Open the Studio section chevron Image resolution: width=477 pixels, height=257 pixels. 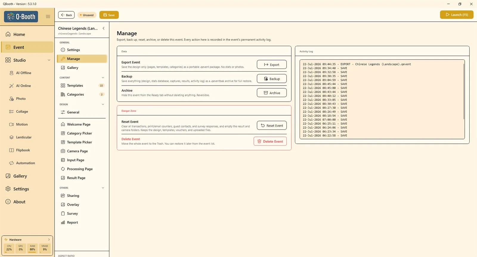49,60
